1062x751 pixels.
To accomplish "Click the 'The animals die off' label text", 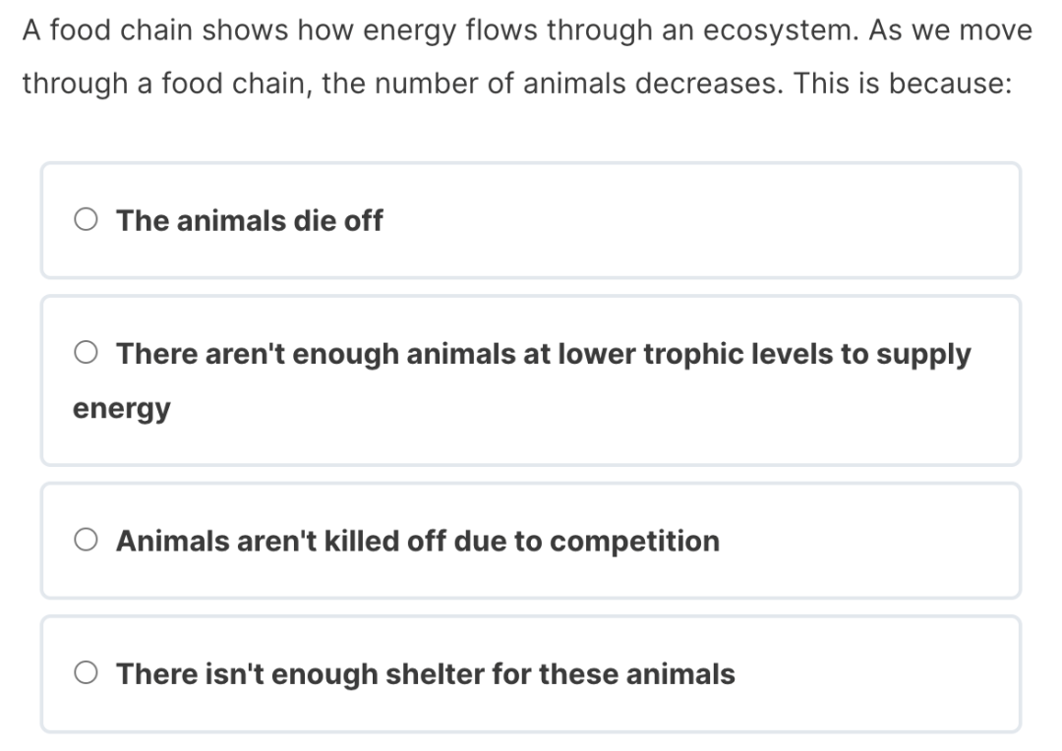I will pos(249,220).
